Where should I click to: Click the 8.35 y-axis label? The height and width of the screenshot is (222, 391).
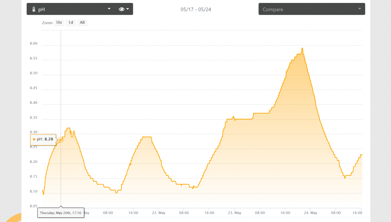pos(34,117)
